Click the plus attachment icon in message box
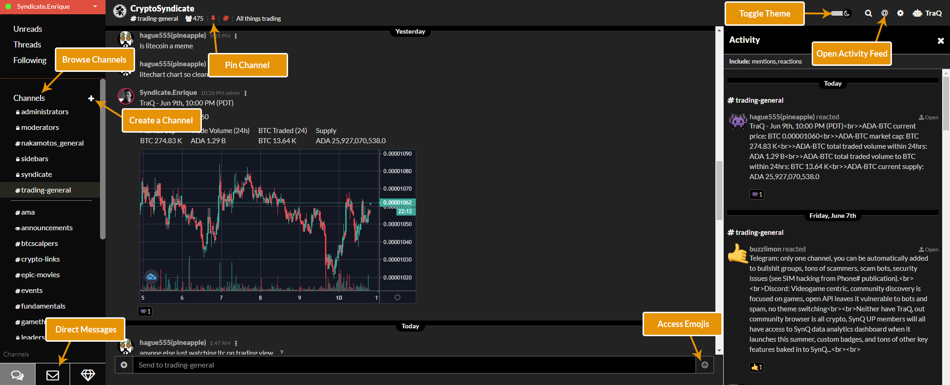Screen dimensions: 950x385 coord(124,365)
